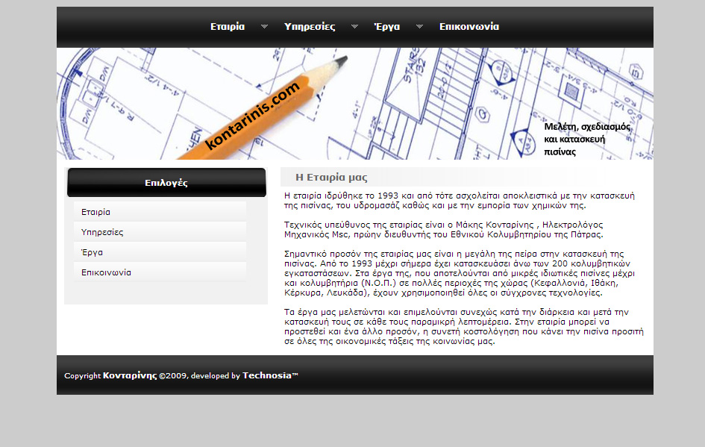Screen dimensions: 705x447
Task: Expand the arrow next to Έργα
Action: click(419, 27)
